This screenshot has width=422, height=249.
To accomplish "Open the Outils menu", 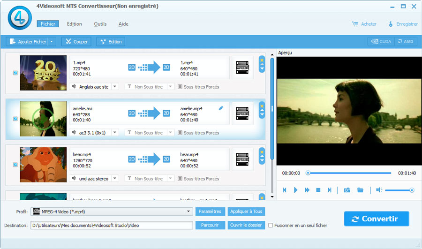I will (x=100, y=24).
